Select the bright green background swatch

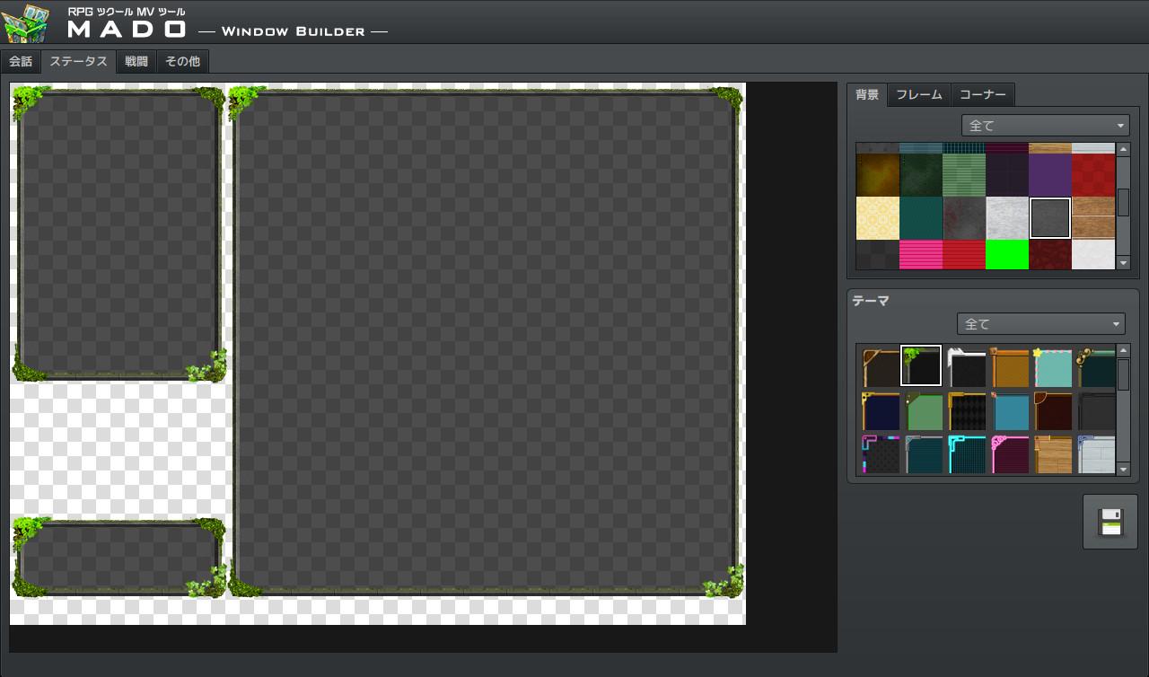click(x=1007, y=255)
